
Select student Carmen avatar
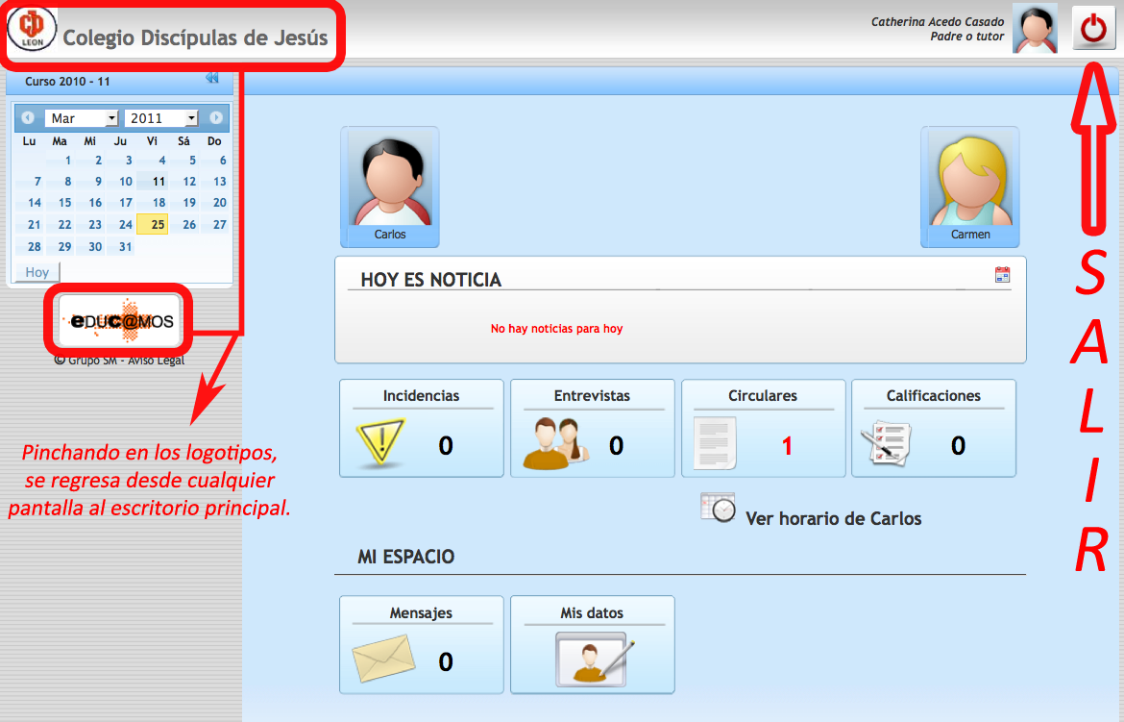click(970, 187)
